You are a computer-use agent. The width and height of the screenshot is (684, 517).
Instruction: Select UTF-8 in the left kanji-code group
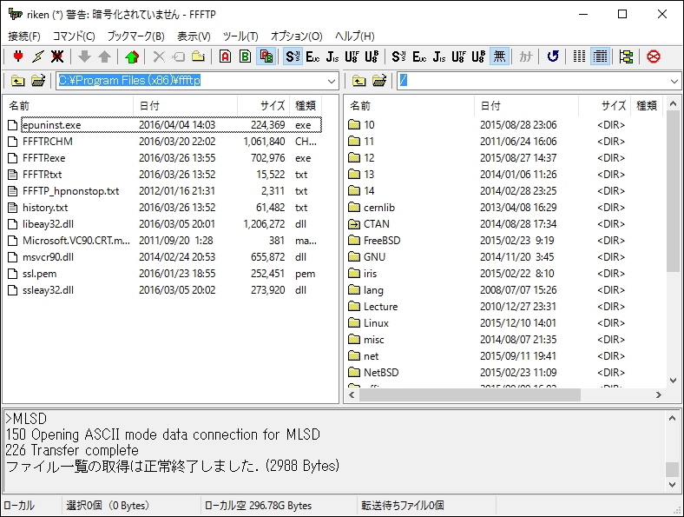click(352, 56)
